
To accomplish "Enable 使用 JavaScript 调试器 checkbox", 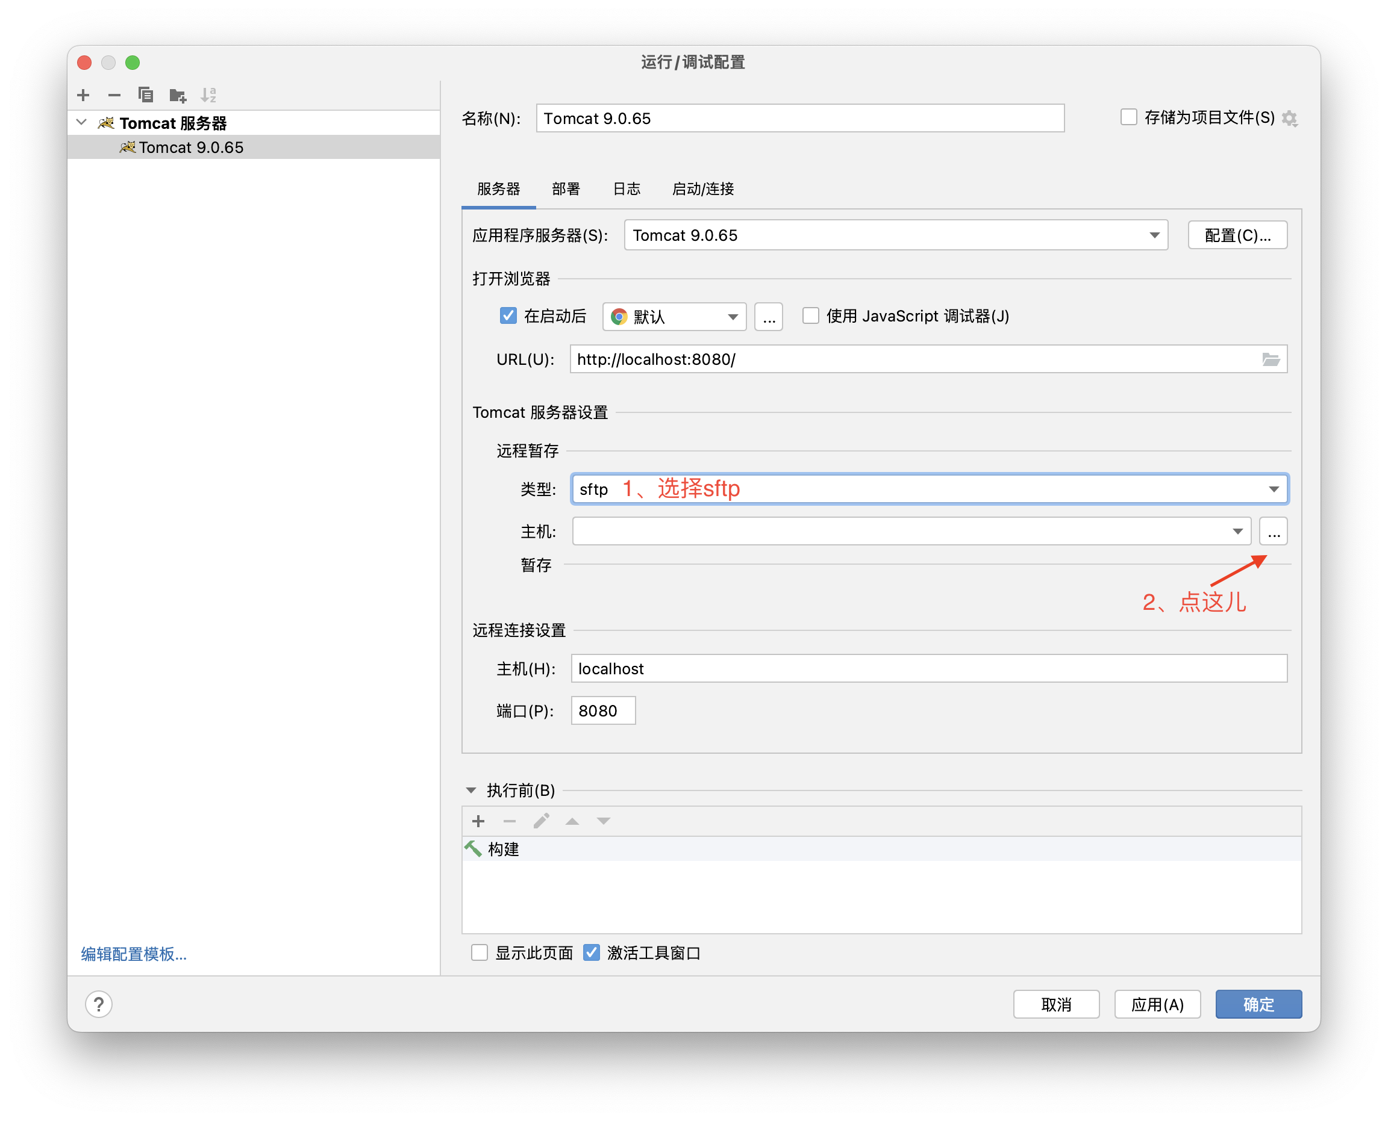I will (811, 315).
